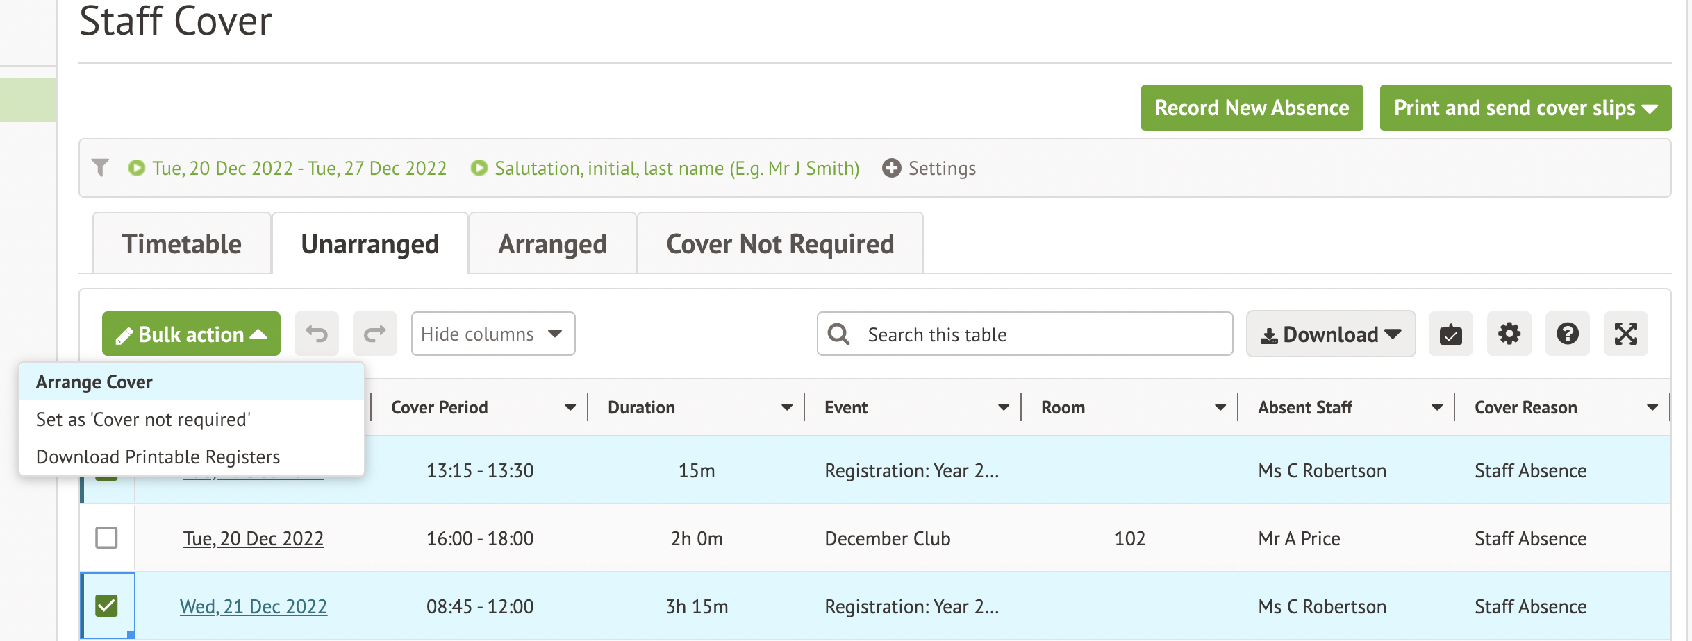Select Arrange Cover from bulk menu

coord(94,382)
